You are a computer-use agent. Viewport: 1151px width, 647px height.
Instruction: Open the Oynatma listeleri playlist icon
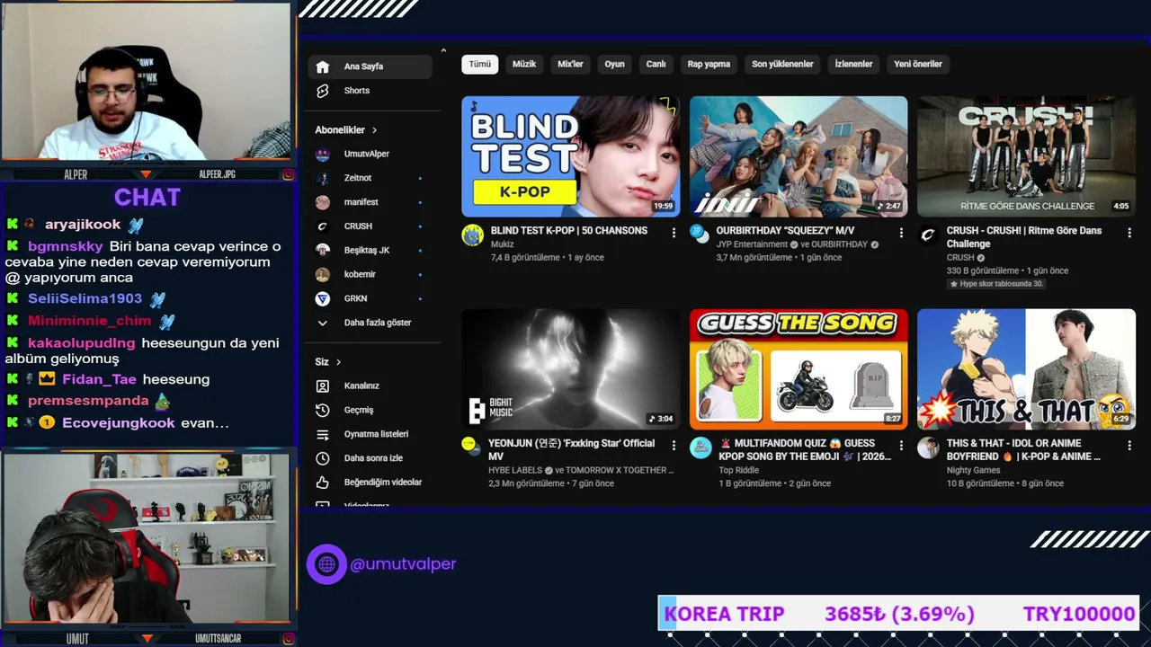coord(323,434)
